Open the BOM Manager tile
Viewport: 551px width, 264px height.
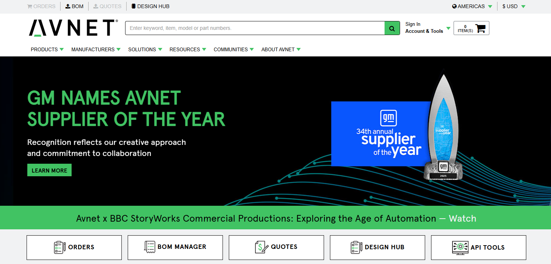[x=175, y=247]
